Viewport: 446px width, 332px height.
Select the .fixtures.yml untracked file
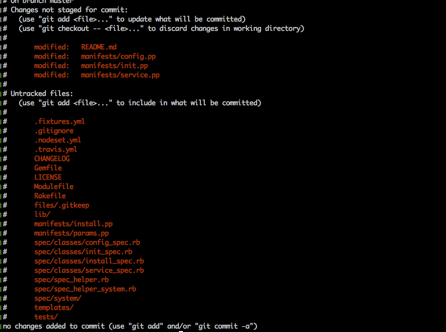[x=60, y=121]
